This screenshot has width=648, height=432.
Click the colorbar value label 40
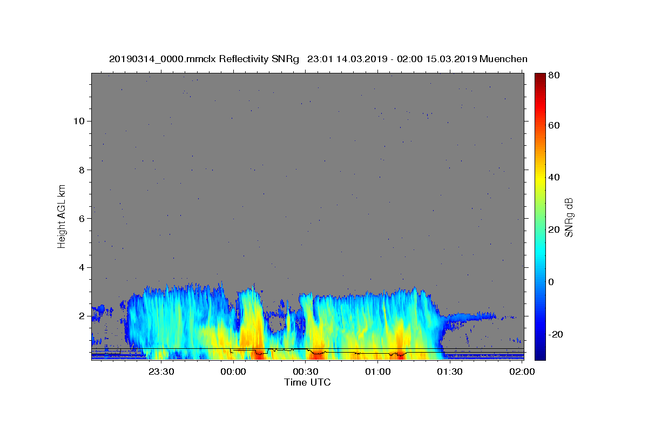coord(553,177)
